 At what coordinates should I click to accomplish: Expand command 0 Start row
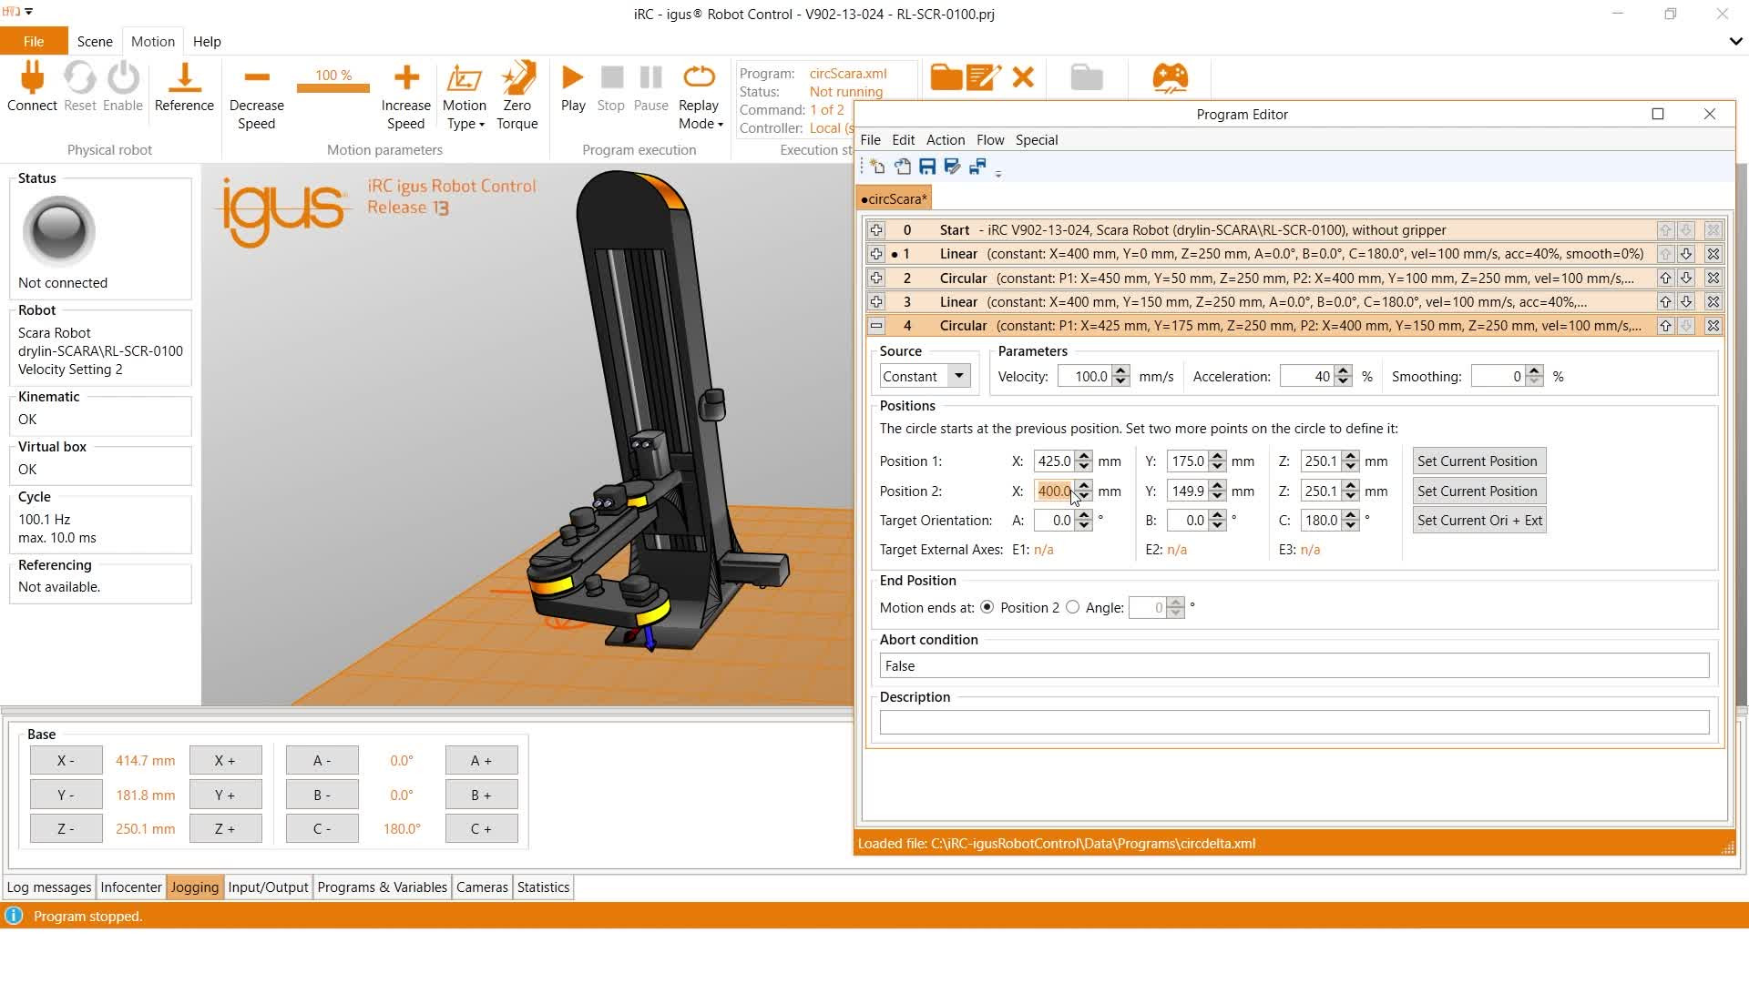tap(876, 230)
